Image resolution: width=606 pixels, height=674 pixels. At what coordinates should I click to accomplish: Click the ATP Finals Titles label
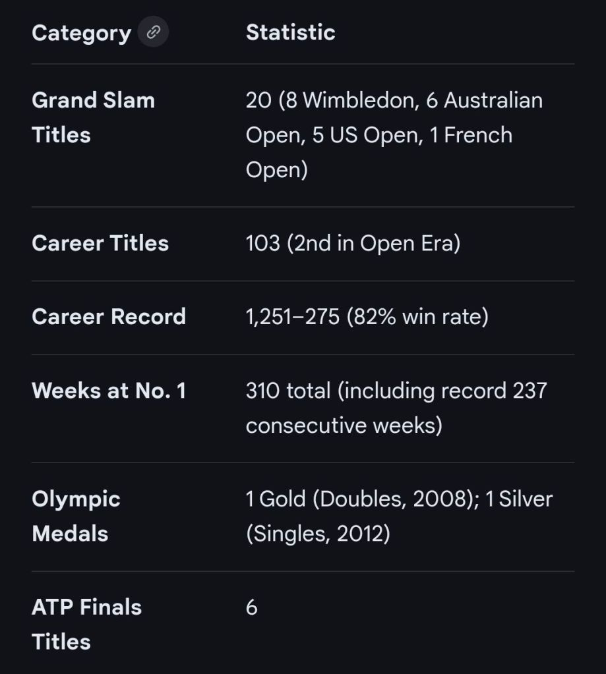pos(86,624)
